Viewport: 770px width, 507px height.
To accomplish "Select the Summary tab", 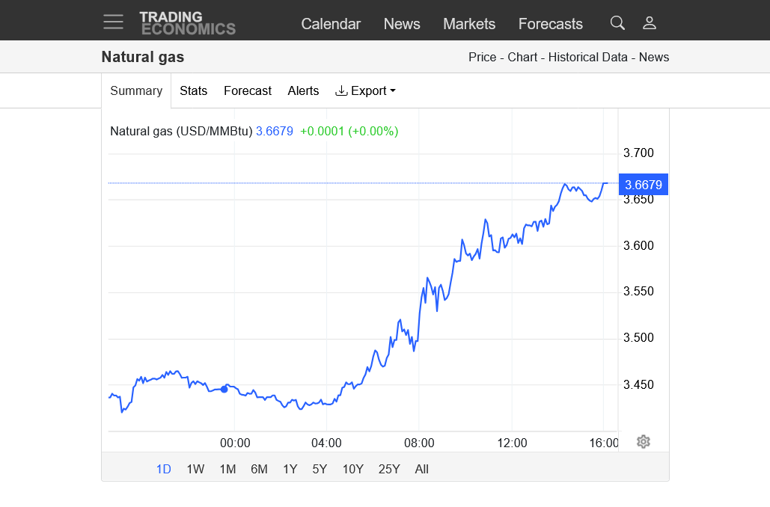I will click(x=136, y=90).
